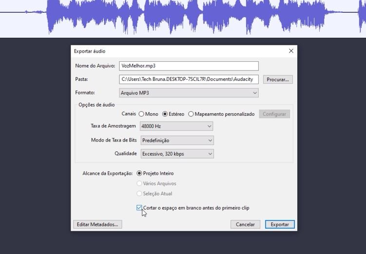366x254 pixels.
Task: Toggle Cortar o espaço em branco checkbox
Action: (x=139, y=208)
